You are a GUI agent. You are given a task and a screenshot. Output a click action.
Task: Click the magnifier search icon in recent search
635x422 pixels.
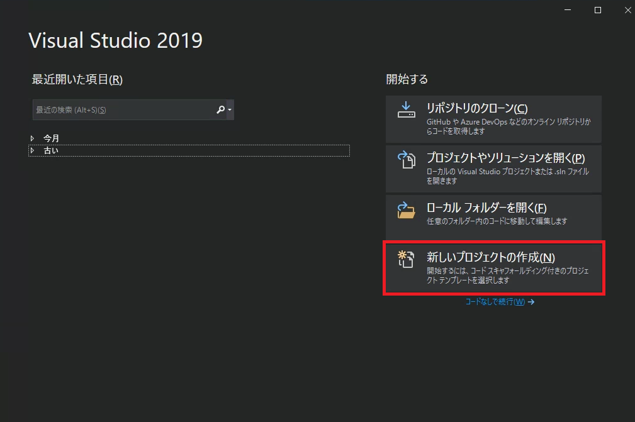[220, 109]
